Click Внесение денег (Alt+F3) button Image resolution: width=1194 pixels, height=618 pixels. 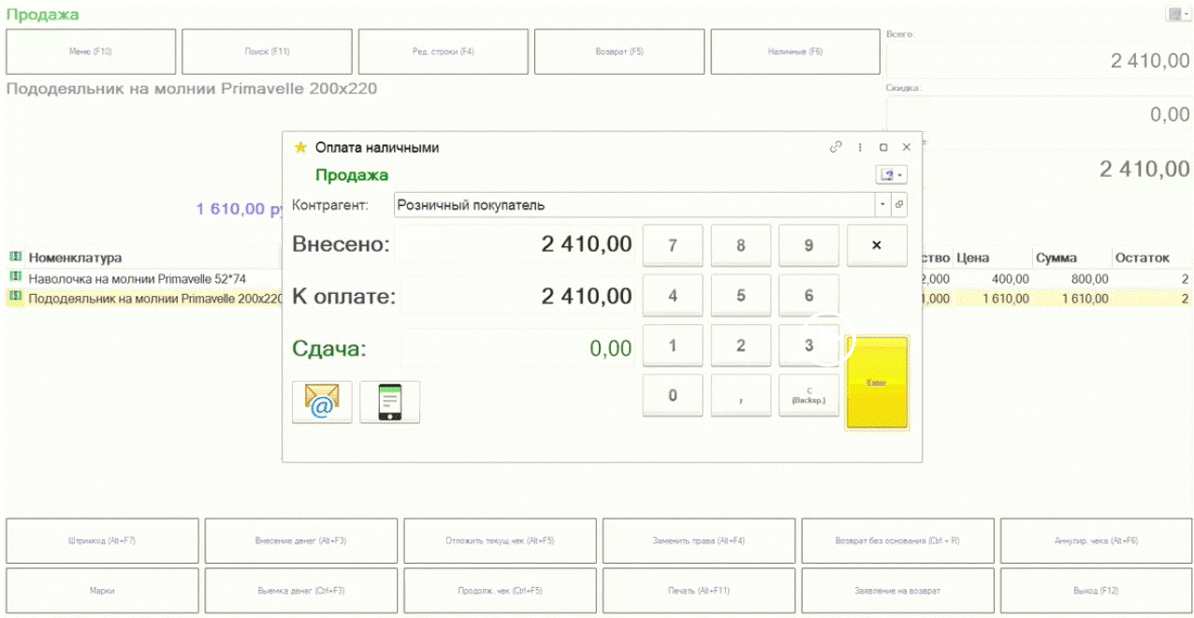coord(301,540)
